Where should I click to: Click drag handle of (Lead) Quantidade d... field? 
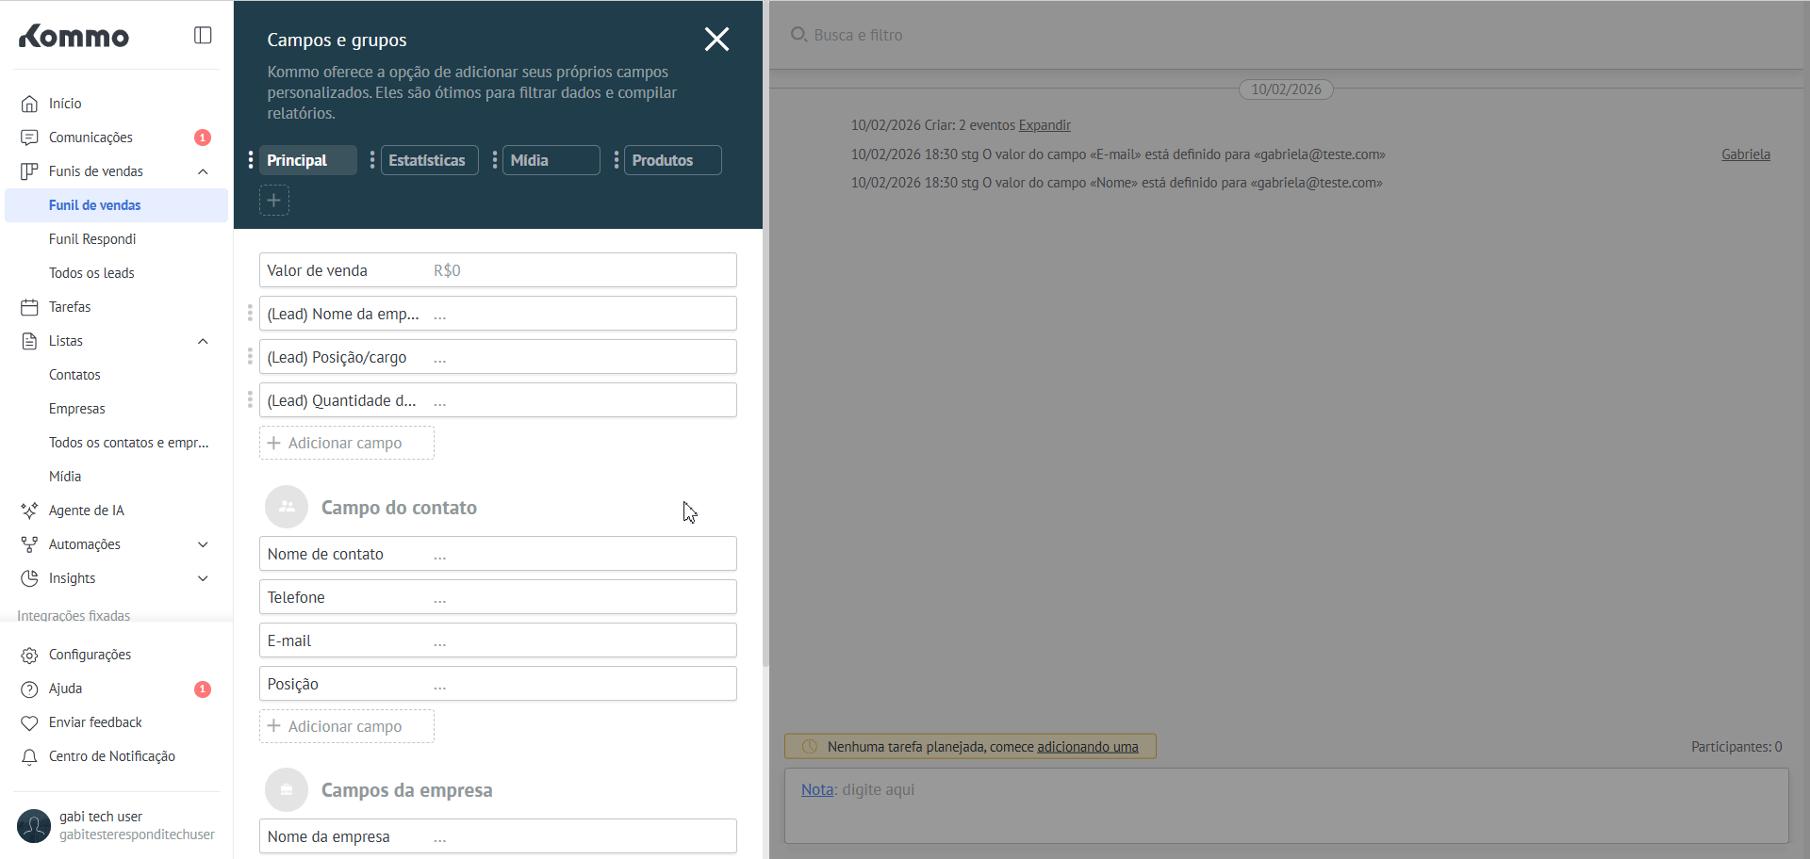(x=250, y=399)
